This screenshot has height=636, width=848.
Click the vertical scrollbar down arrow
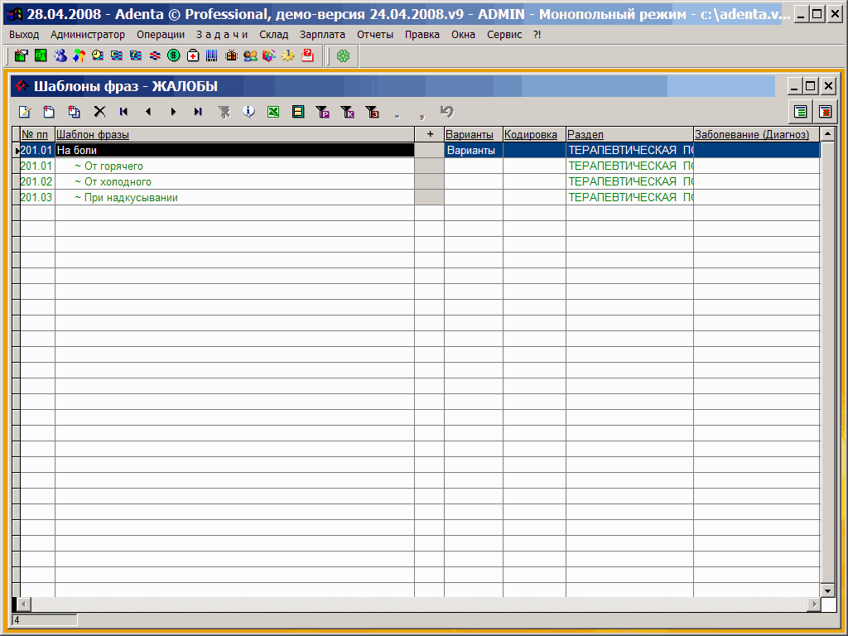click(x=827, y=590)
